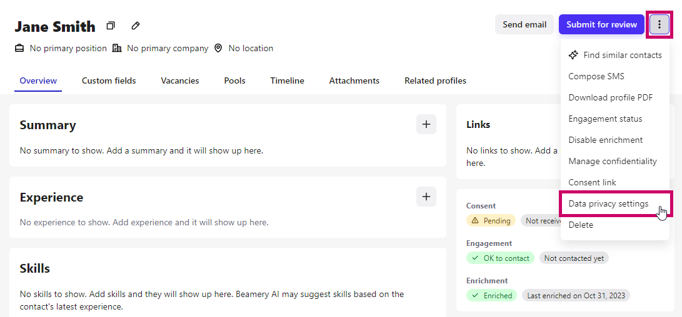This screenshot has width=682, height=317.
Task: Click the Send email button
Action: [524, 24]
